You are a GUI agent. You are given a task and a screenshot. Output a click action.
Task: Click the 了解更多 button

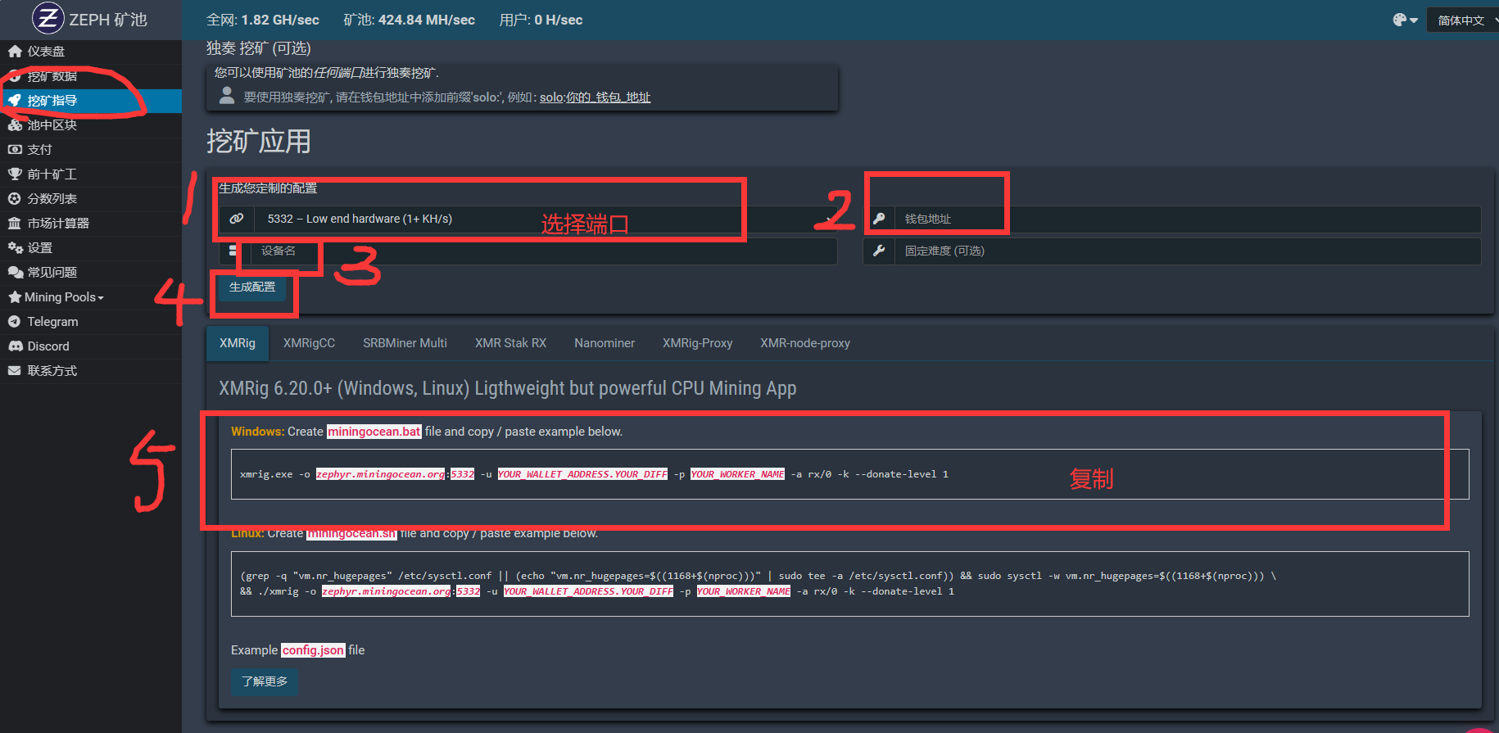265,681
